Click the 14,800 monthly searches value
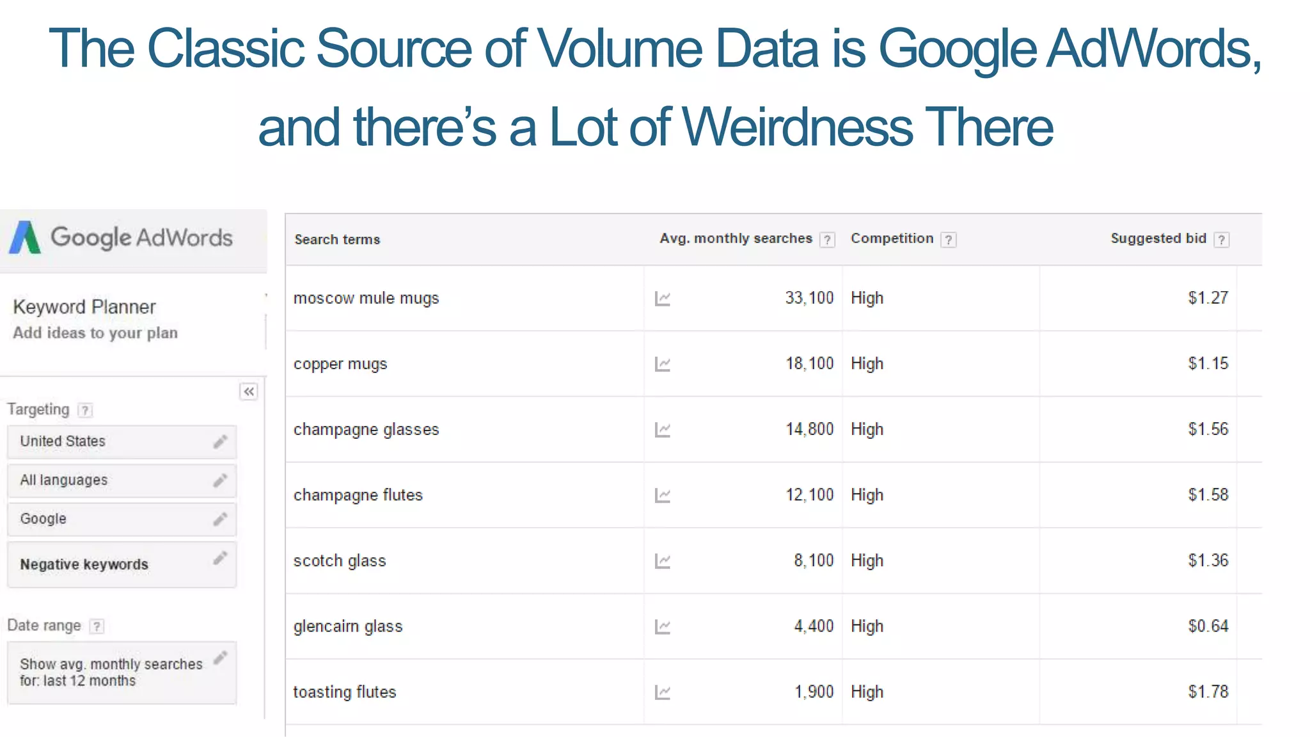1310x737 pixels. pyautogui.click(x=810, y=429)
